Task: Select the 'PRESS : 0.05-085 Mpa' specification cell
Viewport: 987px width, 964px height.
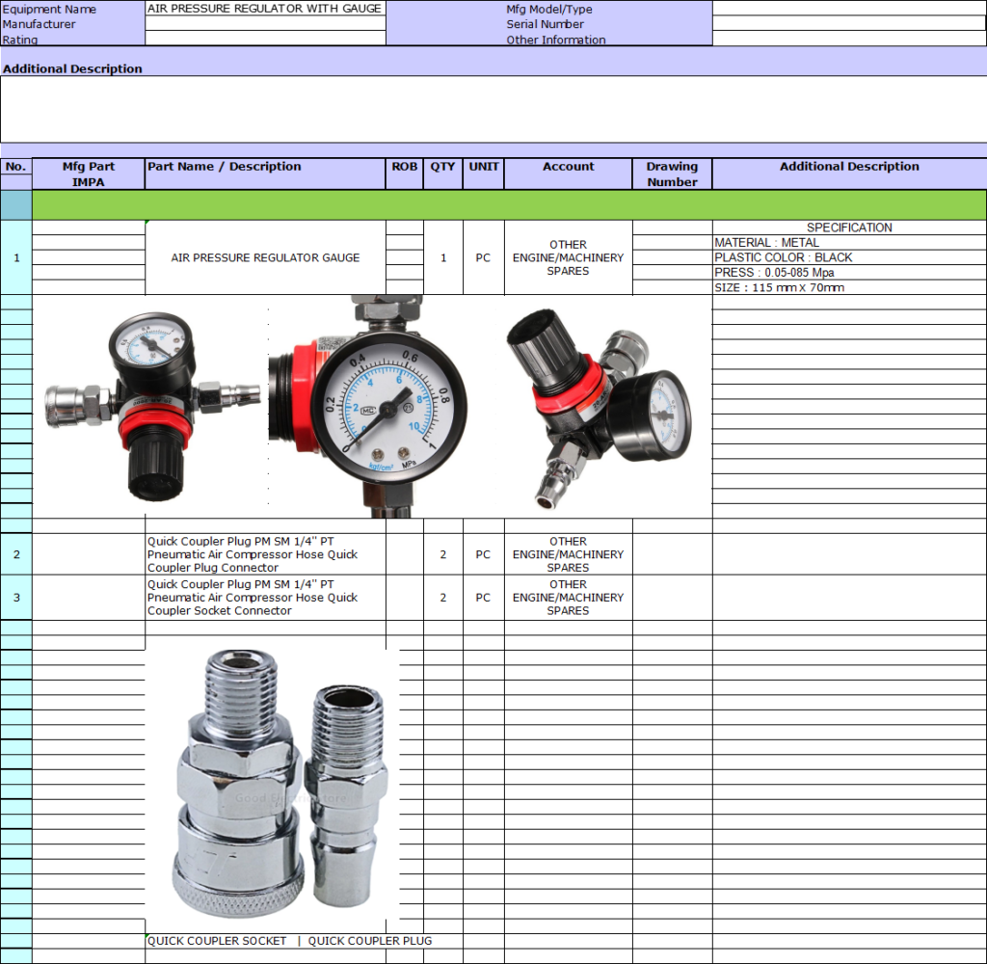Action: coord(848,273)
